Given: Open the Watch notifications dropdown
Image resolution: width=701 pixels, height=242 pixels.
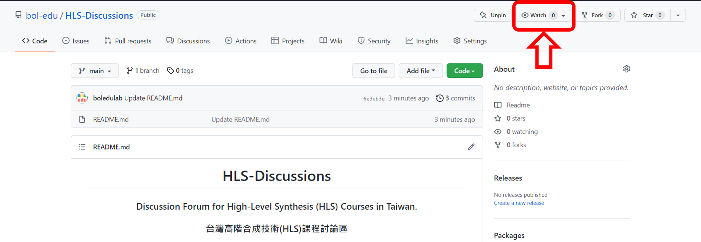Looking at the screenshot, I should coord(543,15).
